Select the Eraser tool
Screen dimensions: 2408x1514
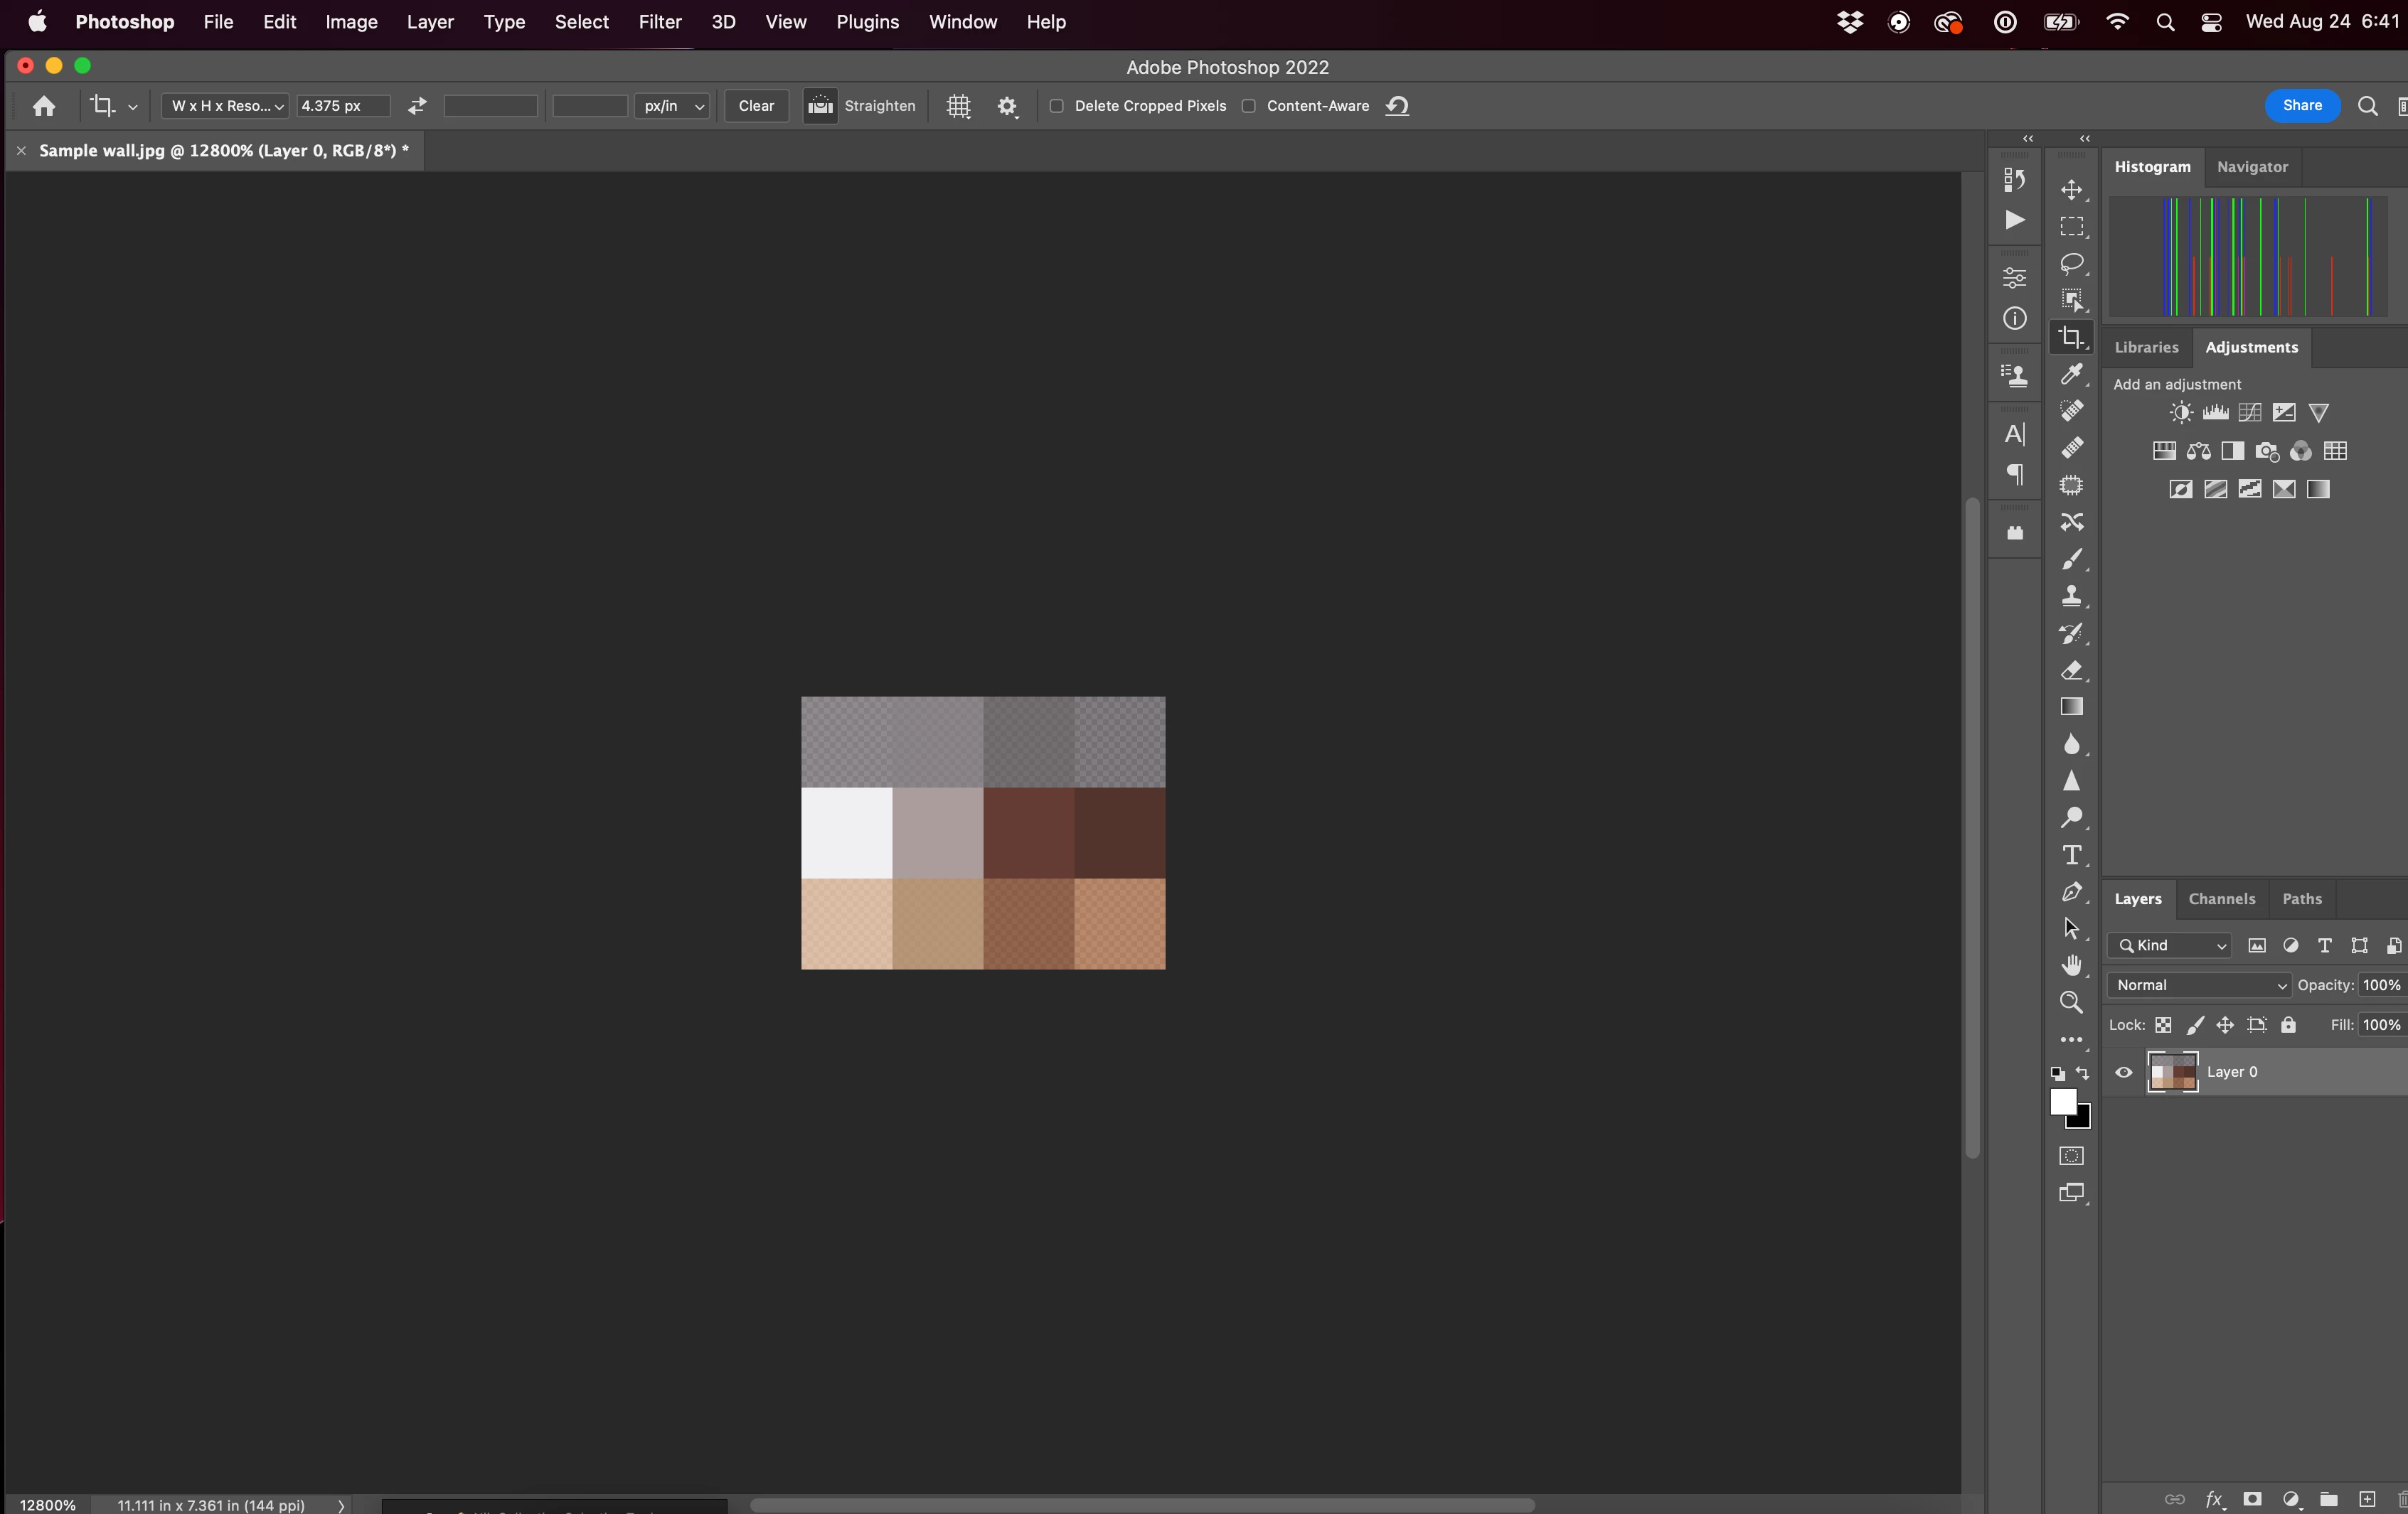[x=2071, y=670]
